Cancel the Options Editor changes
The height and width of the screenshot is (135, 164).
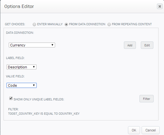(x=151, y=130)
